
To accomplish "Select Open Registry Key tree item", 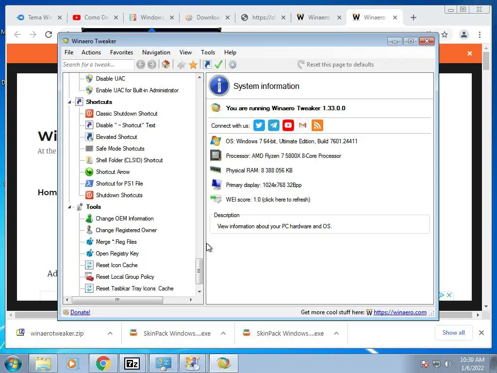I will pyautogui.click(x=117, y=254).
